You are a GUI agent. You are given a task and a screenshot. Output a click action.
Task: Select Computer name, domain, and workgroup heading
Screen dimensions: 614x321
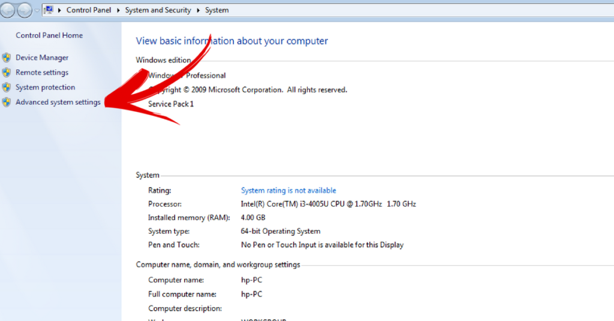(218, 265)
